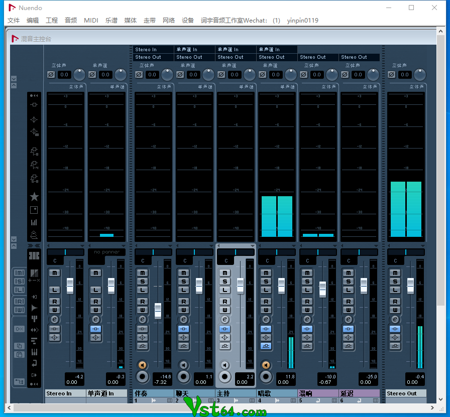Click the 'ISI' deactivate all solo button
450x417 pixels.
tap(19, 282)
